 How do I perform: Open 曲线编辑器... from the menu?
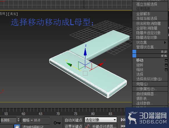click(x=146, y=94)
